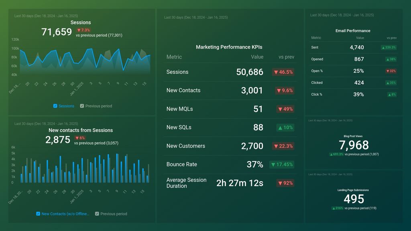
Task: Click the duration value 2h 27m 12s
Action: [x=240, y=183]
